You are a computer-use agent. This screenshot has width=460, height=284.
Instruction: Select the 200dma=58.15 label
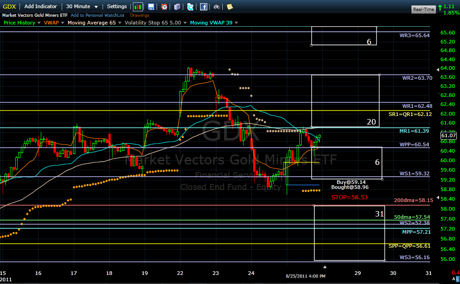click(413, 200)
